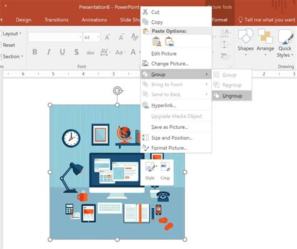Toggle Underline formatting
Image resolution: width=297 pixels, height=249 pixels.
62,52
